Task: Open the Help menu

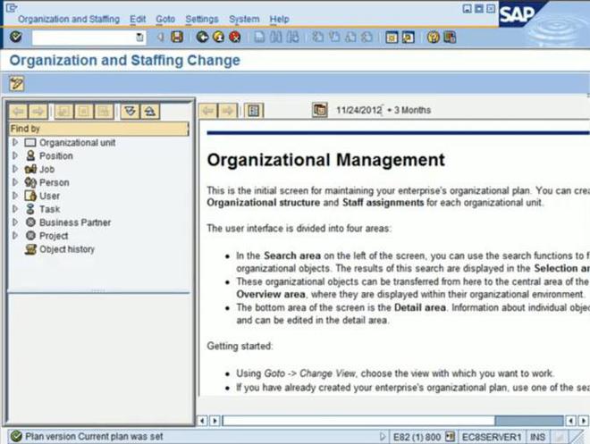Action: (x=279, y=19)
